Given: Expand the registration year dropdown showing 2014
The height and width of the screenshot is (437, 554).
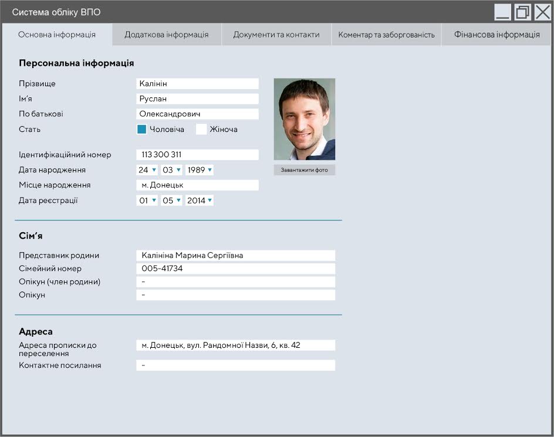Looking at the screenshot, I should [200, 201].
